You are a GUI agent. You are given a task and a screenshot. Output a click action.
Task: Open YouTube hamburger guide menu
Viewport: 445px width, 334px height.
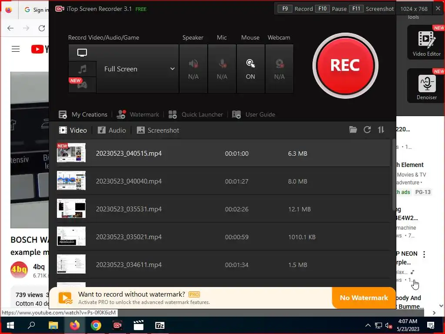(16, 49)
